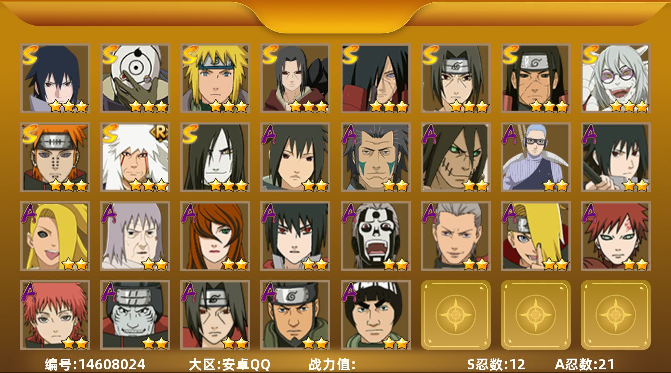Open the blonde Minato S-rank card
This screenshot has height=373, width=671.
click(x=215, y=78)
